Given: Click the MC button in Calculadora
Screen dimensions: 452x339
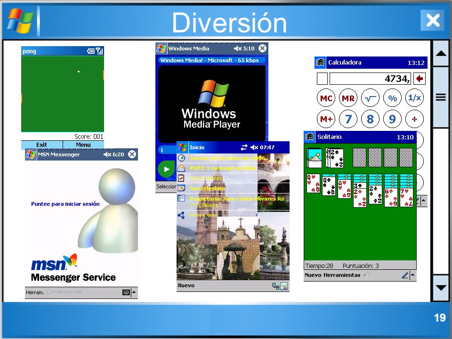Looking at the screenshot, I should point(326,98).
